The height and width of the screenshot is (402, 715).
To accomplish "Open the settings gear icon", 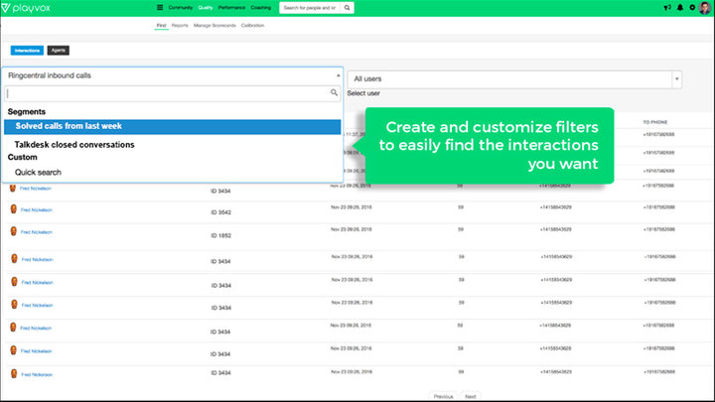I will tap(693, 8).
